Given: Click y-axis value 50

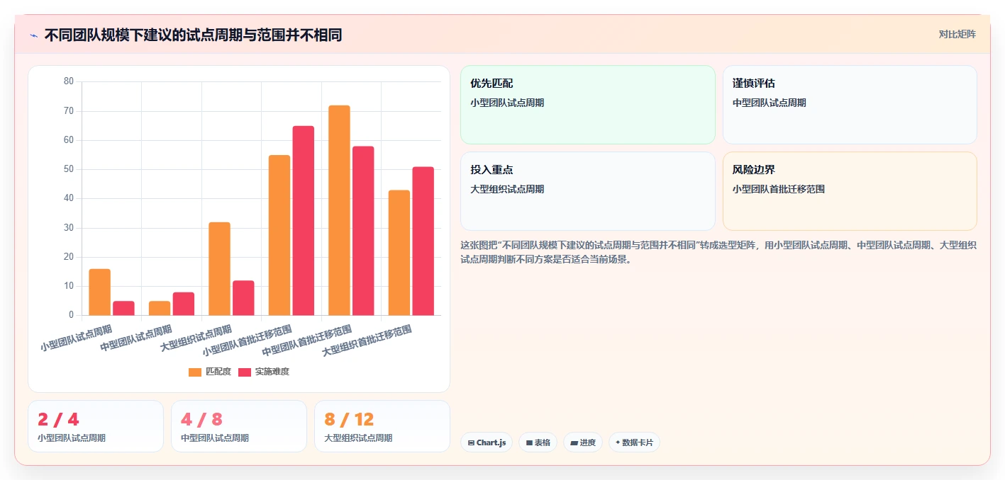Looking at the screenshot, I should point(69,169).
